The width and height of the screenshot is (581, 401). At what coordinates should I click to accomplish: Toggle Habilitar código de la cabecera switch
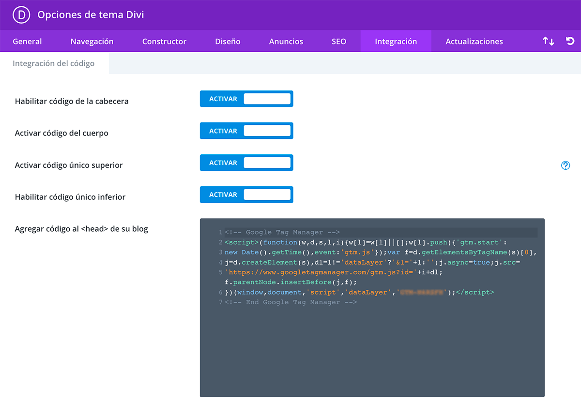tap(246, 99)
